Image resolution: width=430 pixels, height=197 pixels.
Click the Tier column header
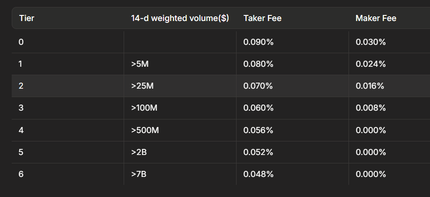[27, 18]
